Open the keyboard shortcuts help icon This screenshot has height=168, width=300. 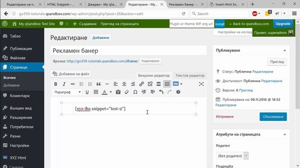tap(178, 92)
